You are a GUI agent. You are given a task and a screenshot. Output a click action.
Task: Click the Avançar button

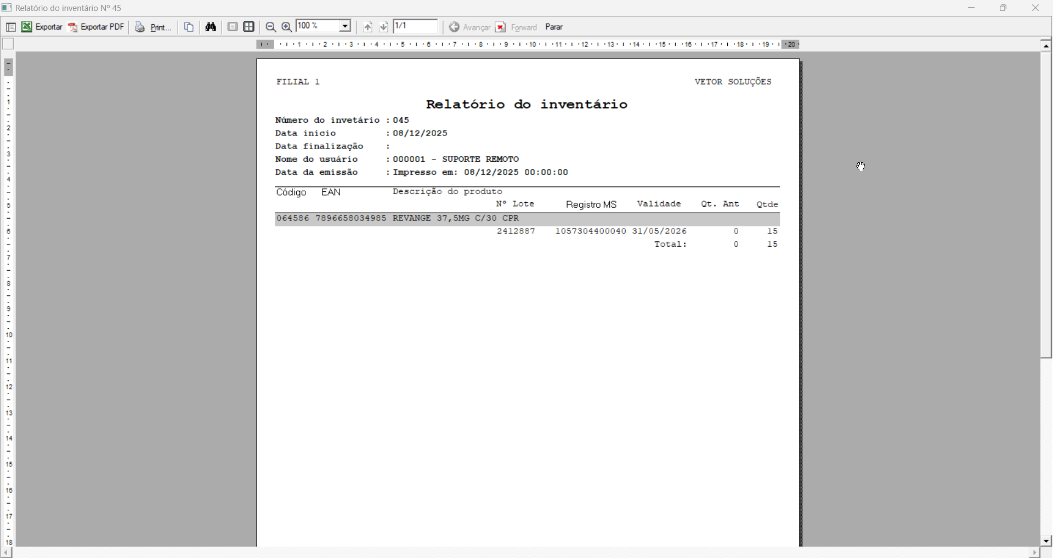[x=470, y=27]
